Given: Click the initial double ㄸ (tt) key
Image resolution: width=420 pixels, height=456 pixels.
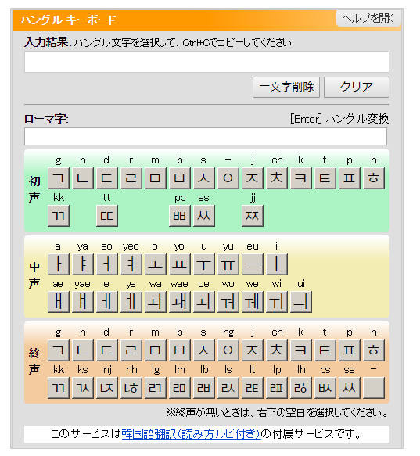Looking at the screenshot, I should 107,216.
